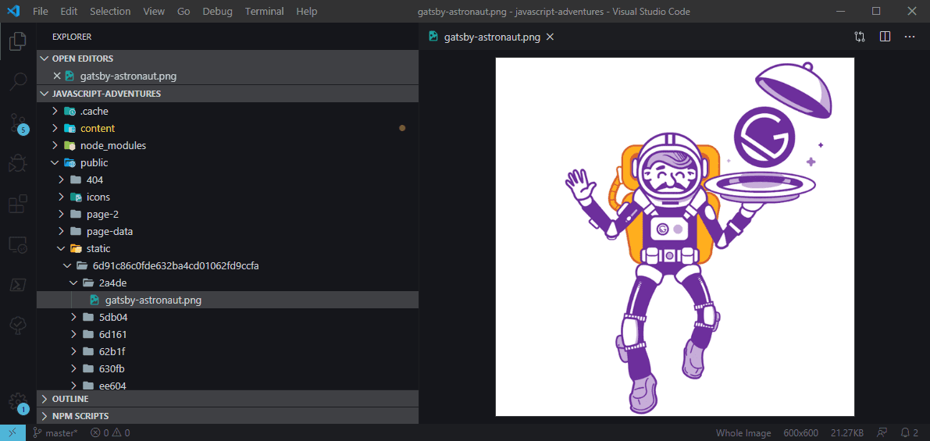Open the Explorer view in activity bar
This screenshot has height=441, width=930.
pyautogui.click(x=18, y=41)
